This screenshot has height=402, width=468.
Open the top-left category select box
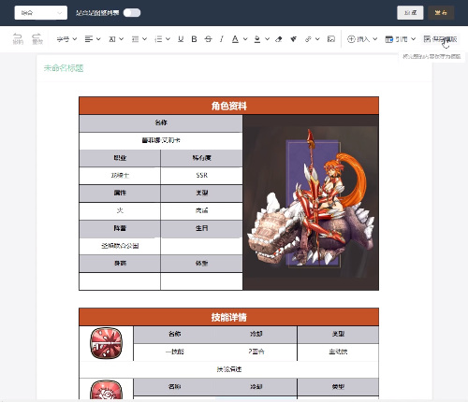coord(41,13)
